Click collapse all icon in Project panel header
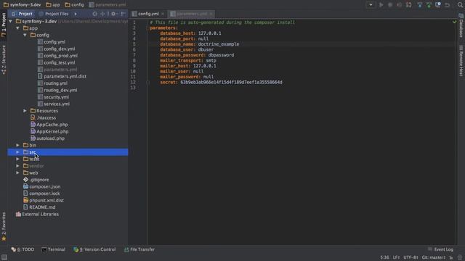The width and height of the screenshot is (465, 261). coord(102,14)
